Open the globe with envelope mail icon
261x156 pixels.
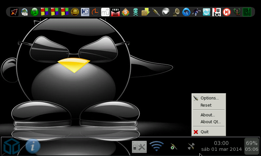click(24, 12)
